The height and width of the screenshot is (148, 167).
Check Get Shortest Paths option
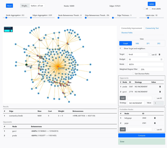tap(133, 74)
